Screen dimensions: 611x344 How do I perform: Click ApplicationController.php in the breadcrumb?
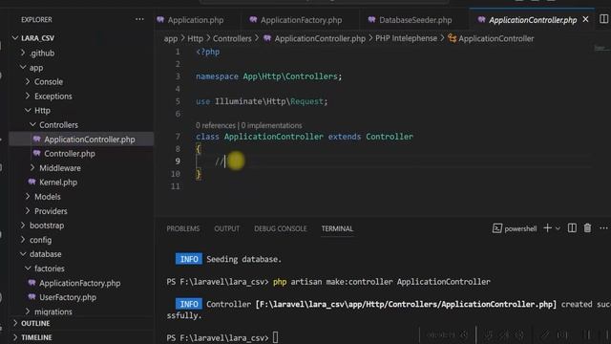click(x=320, y=38)
